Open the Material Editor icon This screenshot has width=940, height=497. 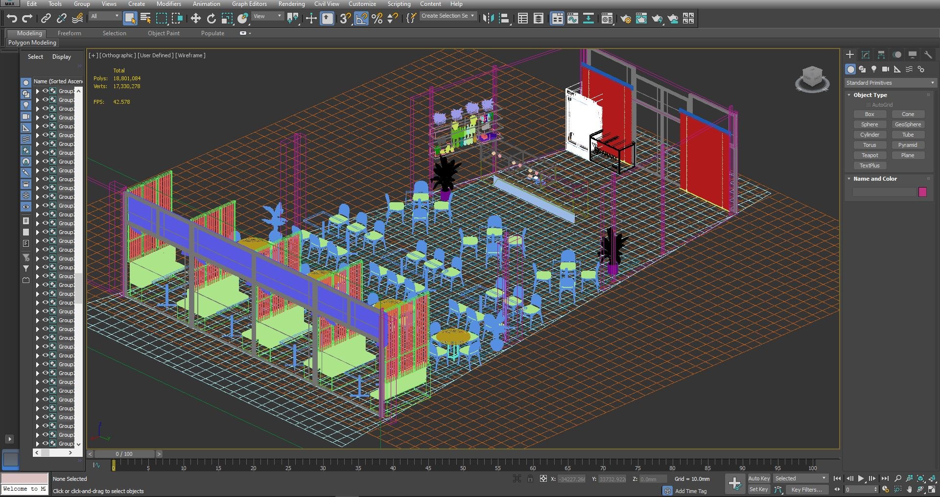coord(607,19)
